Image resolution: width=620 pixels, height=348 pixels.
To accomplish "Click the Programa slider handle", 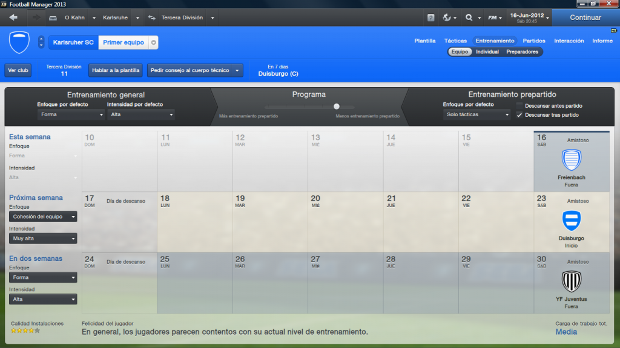I will pos(337,107).
